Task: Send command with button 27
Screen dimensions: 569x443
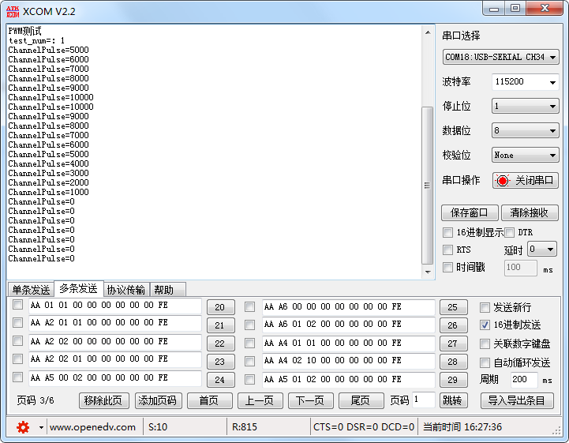Action: (454, 344)
